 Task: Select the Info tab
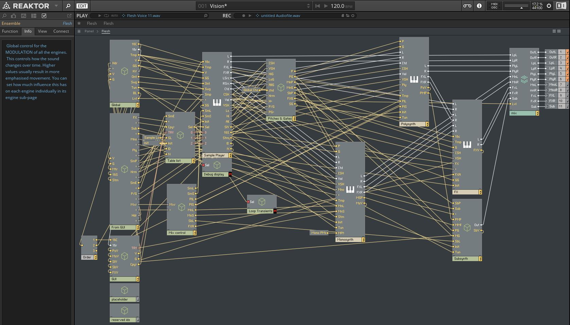tap(28, 31)
